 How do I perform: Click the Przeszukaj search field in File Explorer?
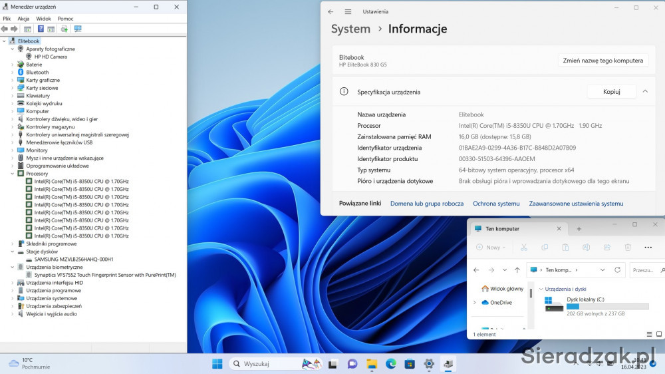(648, 270)
